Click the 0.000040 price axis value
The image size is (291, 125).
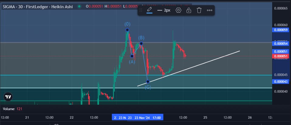281,91
